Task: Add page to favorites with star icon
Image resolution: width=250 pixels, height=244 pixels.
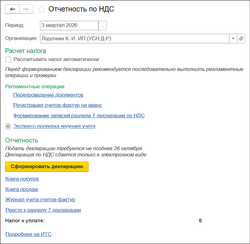Action: click(42, 9)
